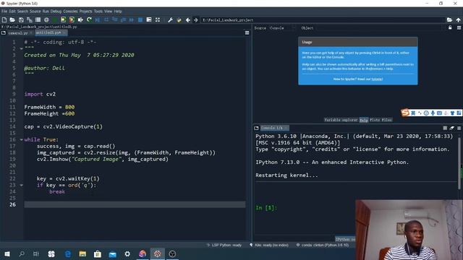Browse for a working directory

tap(449, 19)
